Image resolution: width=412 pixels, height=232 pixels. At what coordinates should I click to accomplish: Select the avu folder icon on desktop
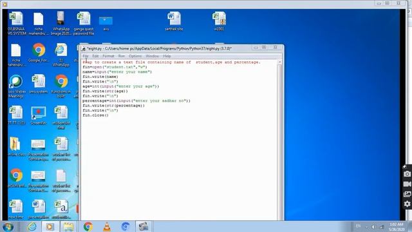(106, 23)
